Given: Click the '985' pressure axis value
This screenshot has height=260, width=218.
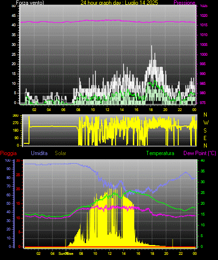Looking at the screenshot, I should [x=203, y=83].
